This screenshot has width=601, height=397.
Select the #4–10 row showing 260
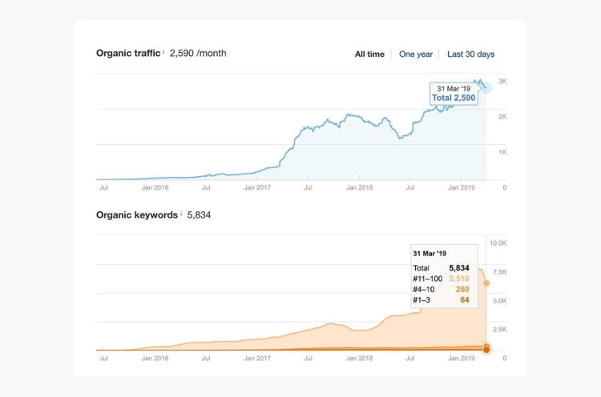click(441, 289)
